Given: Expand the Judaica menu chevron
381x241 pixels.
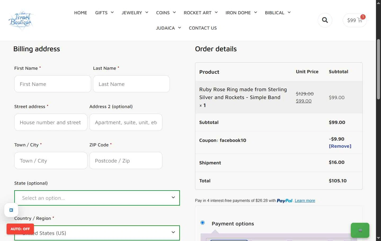Looking at the screenshot, I should click(x=179, y=28).
